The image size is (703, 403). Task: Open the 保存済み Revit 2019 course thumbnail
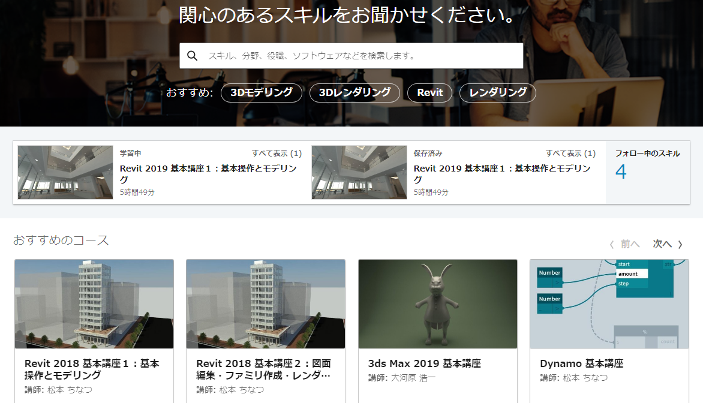pos(359,172)
